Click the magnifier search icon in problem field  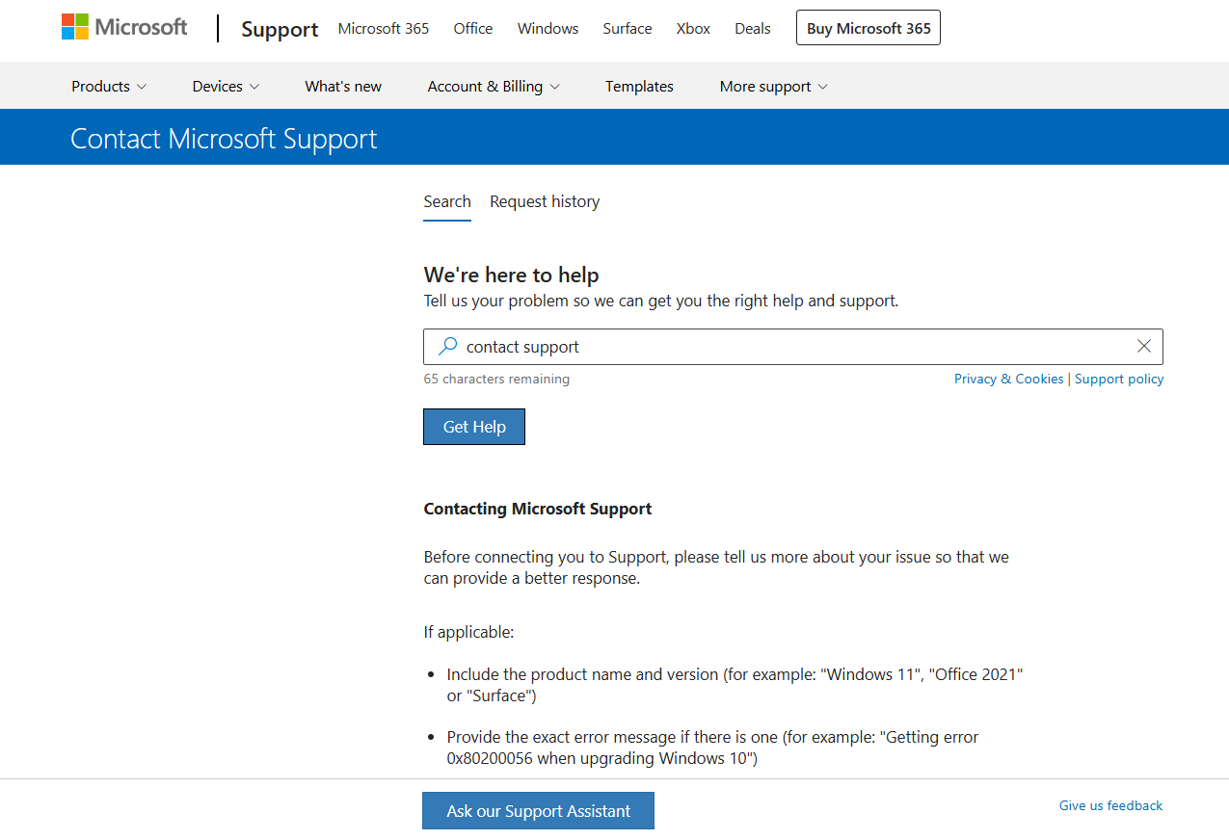(447, 347)
